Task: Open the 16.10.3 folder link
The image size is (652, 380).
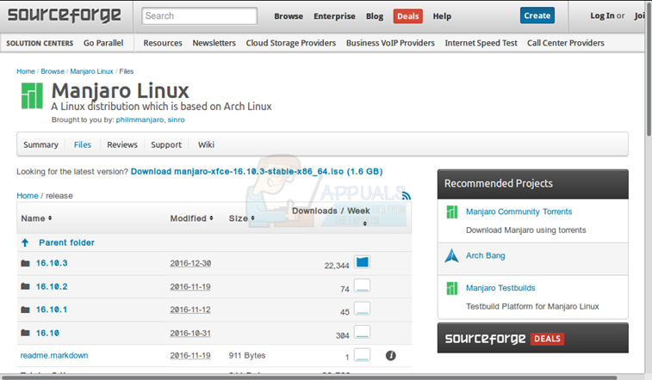Action: click(52, 263)
